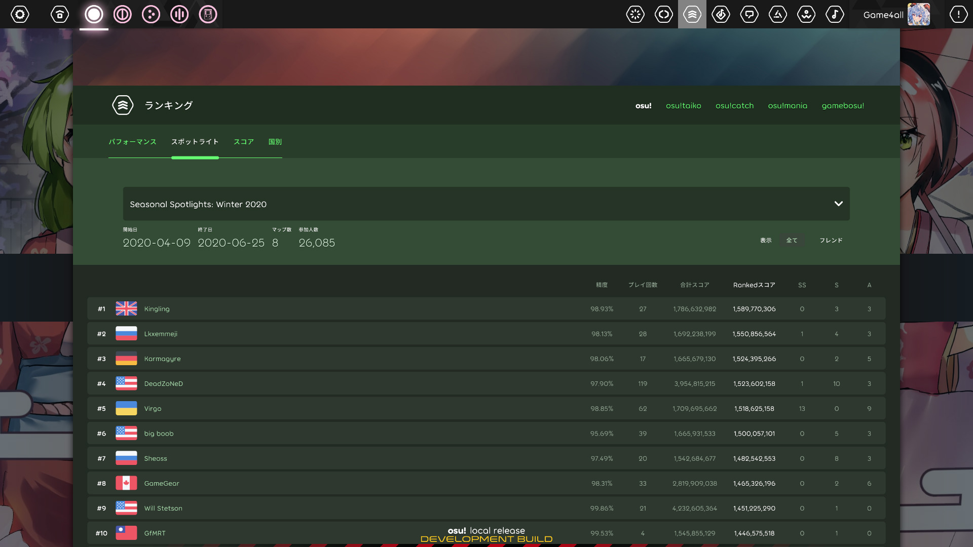Click the US flag beside Will Stetson
The height and width of the screenshot is (547, 973).
(x=126, y=508)
